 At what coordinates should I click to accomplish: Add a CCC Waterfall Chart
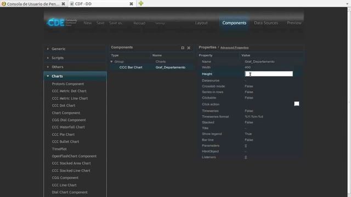click(68, 127)
